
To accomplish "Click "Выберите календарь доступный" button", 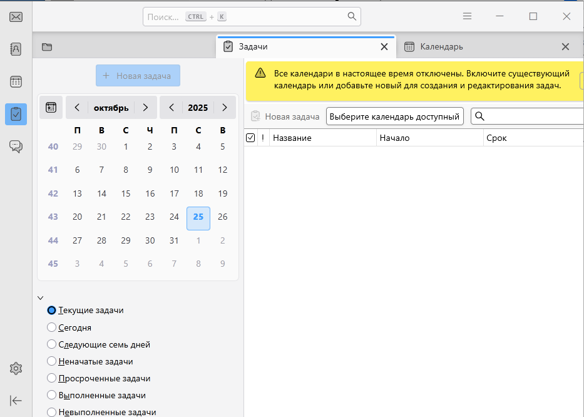I will 394,116.
